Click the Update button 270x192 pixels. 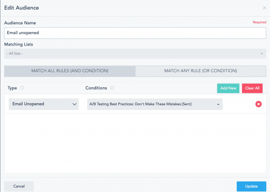coord(252,186)
